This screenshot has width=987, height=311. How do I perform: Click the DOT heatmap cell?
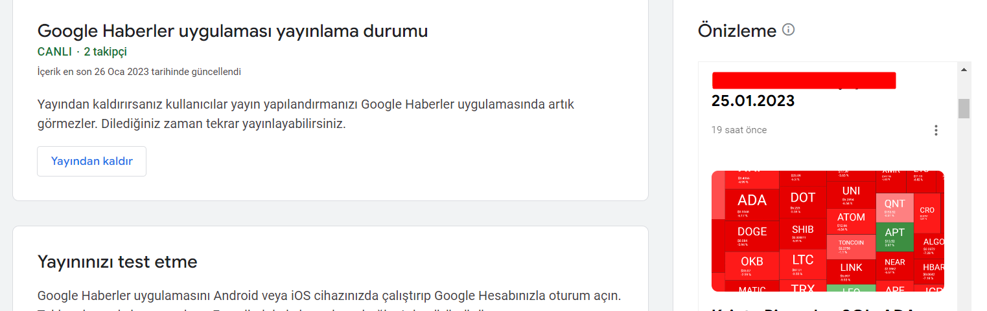pyautogui.click(x=803, y=201)
